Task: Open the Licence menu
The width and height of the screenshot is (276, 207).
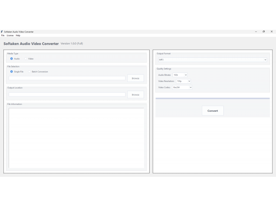Action: coord(10,35)
